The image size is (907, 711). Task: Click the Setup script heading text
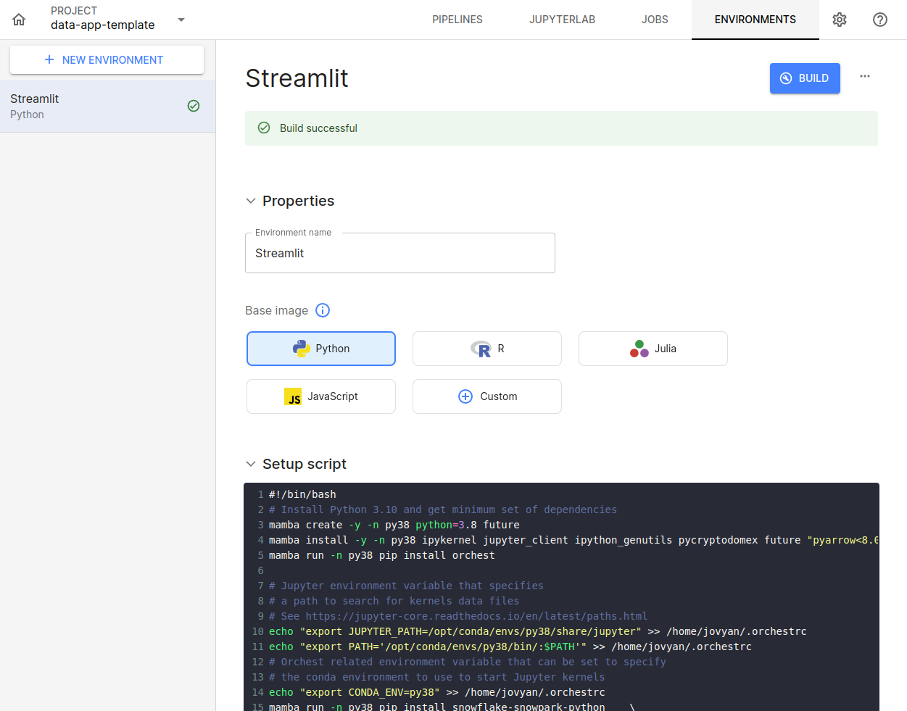(x=305, y=464)
